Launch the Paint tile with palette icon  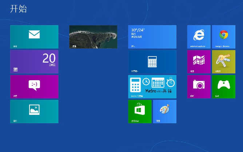click(x=165, y=112)
